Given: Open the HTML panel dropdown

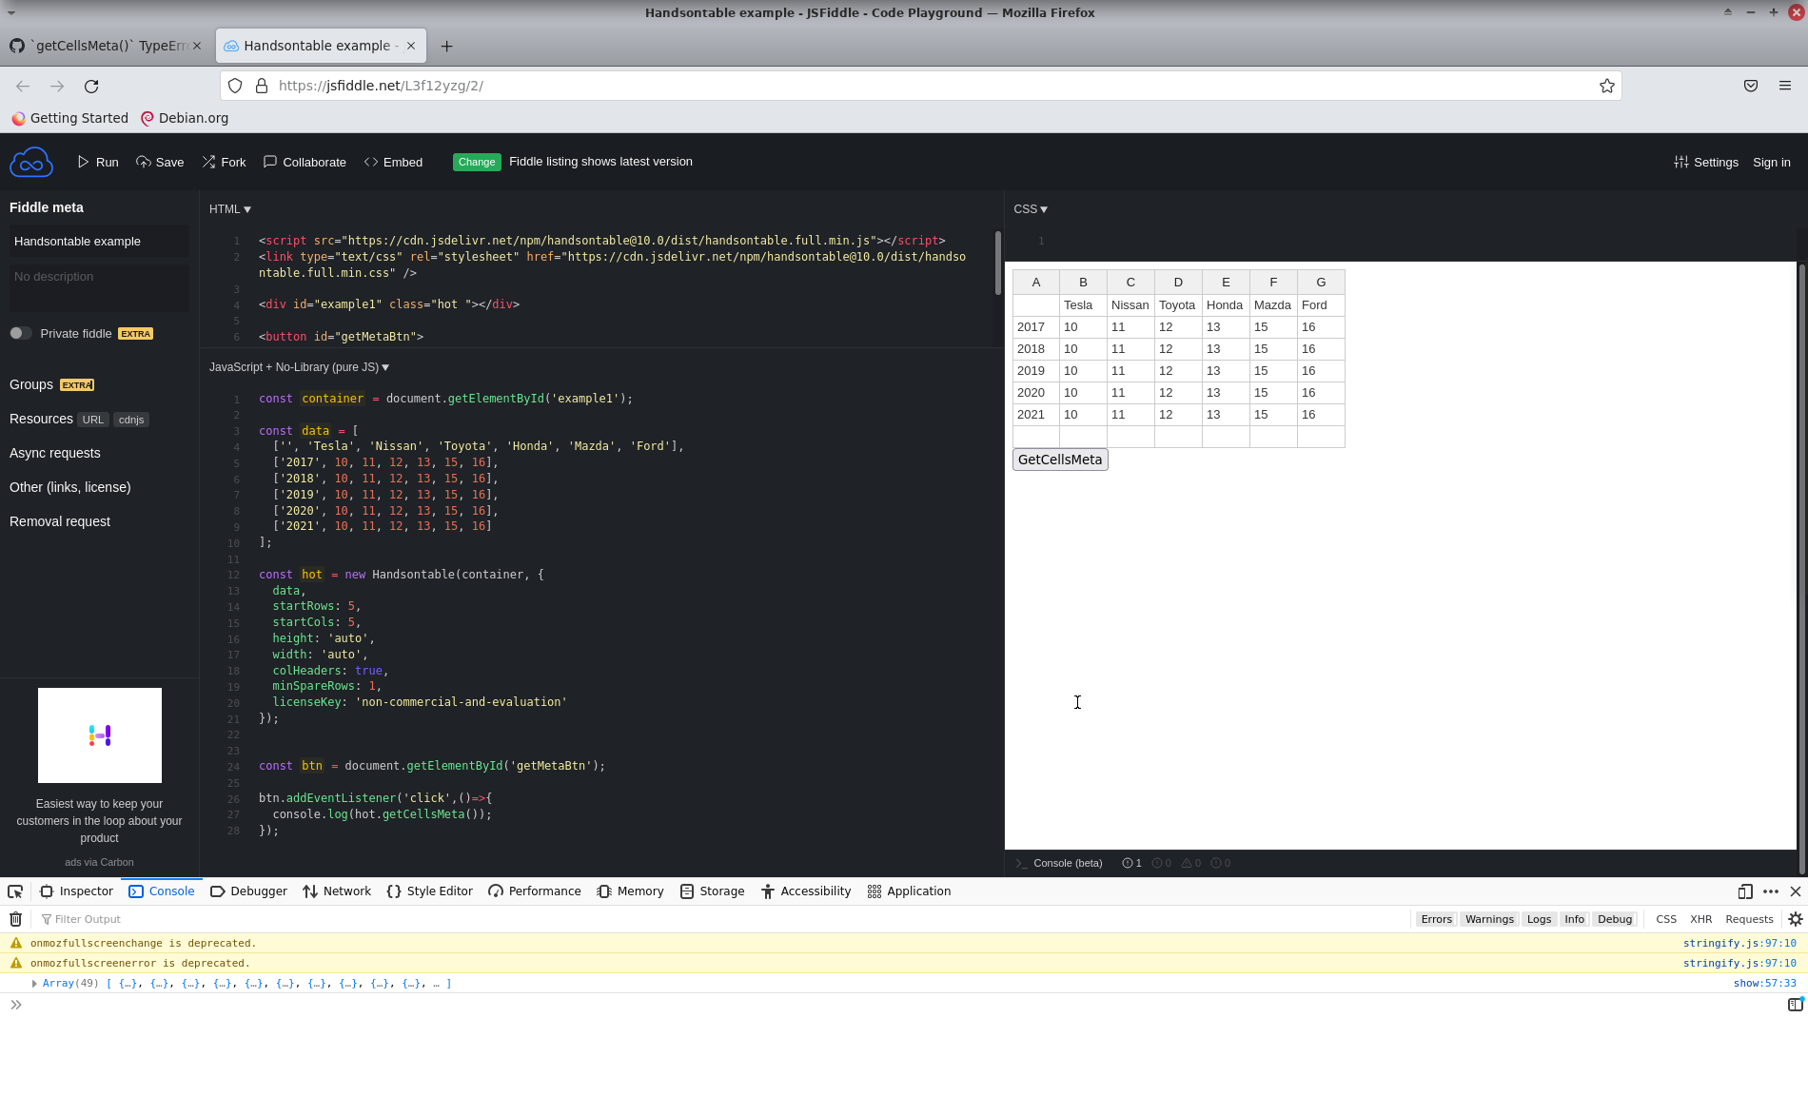Looking at the screenshot, I should click(x=229, y=208).
